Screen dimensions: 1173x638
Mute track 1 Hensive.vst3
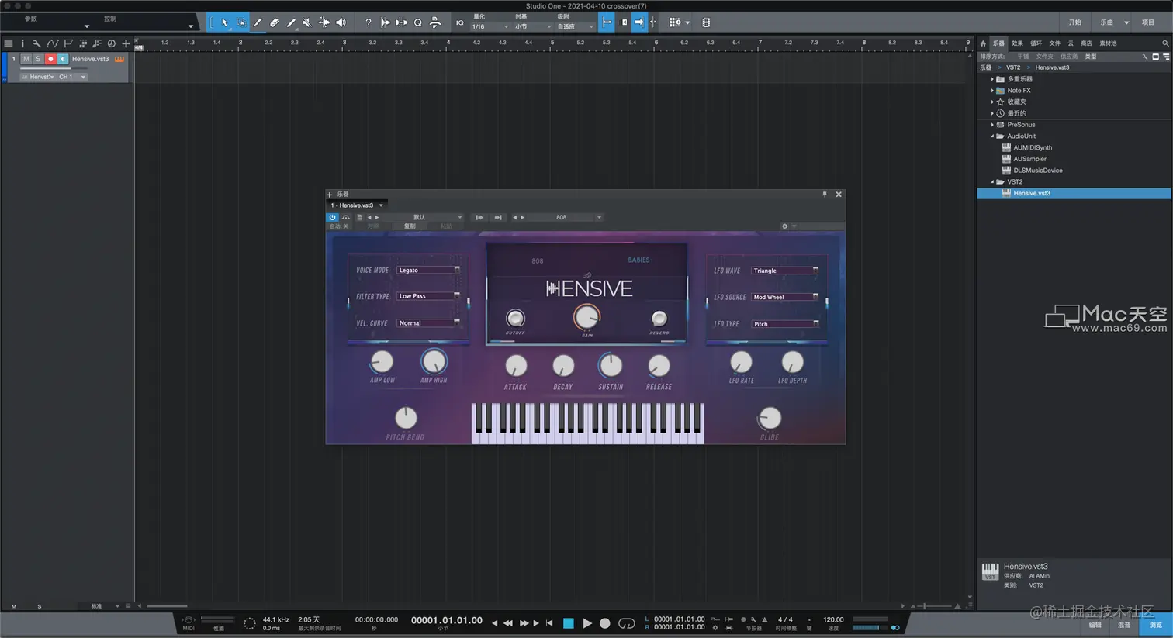pos(26,59)
